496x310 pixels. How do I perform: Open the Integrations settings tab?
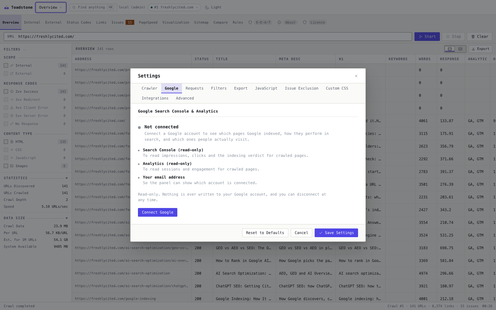[155, 98]
